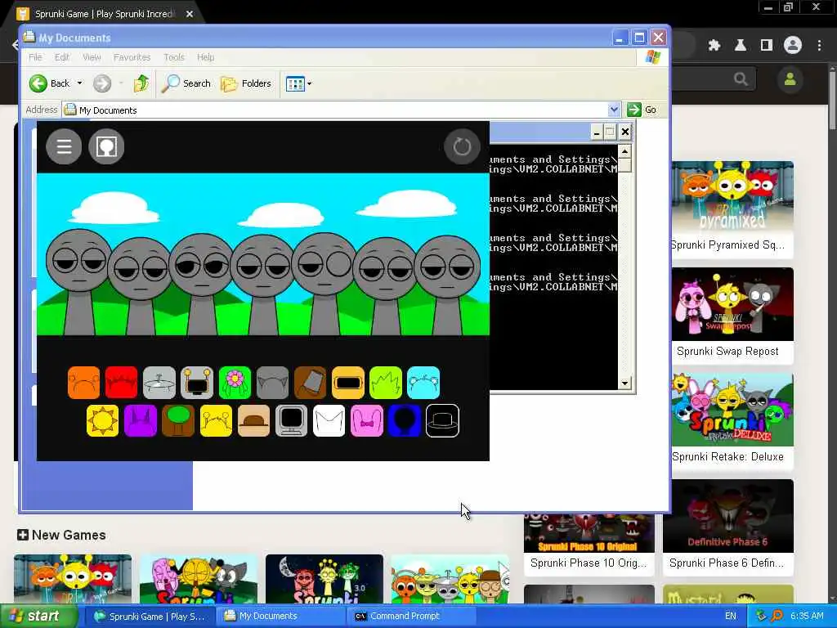Pick the yellow antennae character icon

coord(216,421)
